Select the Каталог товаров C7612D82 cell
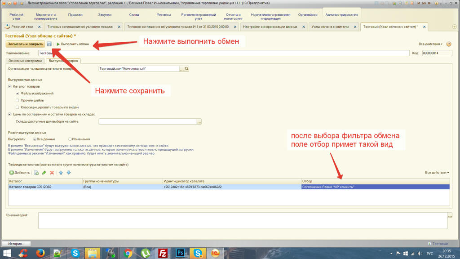This screenshot has height=259, width=460. [x=45, y=187]
